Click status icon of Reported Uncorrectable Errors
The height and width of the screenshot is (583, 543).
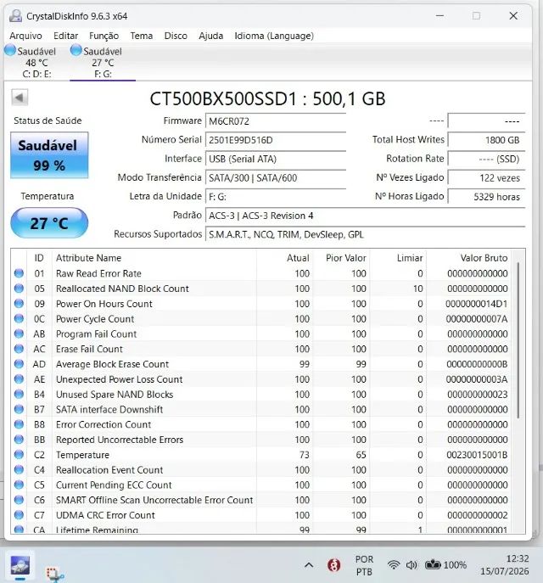(x=19, y=440)
